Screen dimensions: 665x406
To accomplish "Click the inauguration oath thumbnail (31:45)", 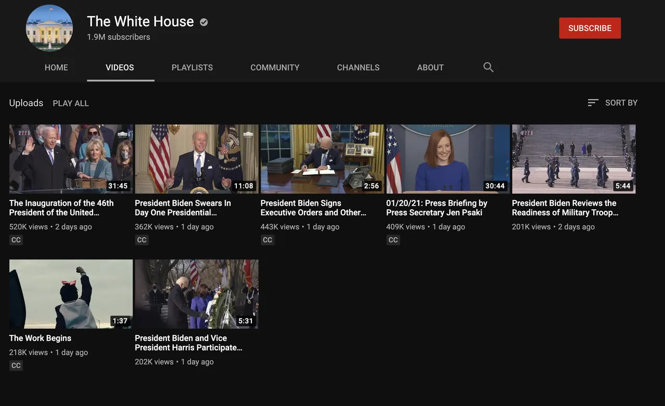I will [x=71, y=159].
